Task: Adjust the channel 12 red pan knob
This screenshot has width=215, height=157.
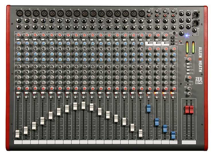Action: (109, 88)
